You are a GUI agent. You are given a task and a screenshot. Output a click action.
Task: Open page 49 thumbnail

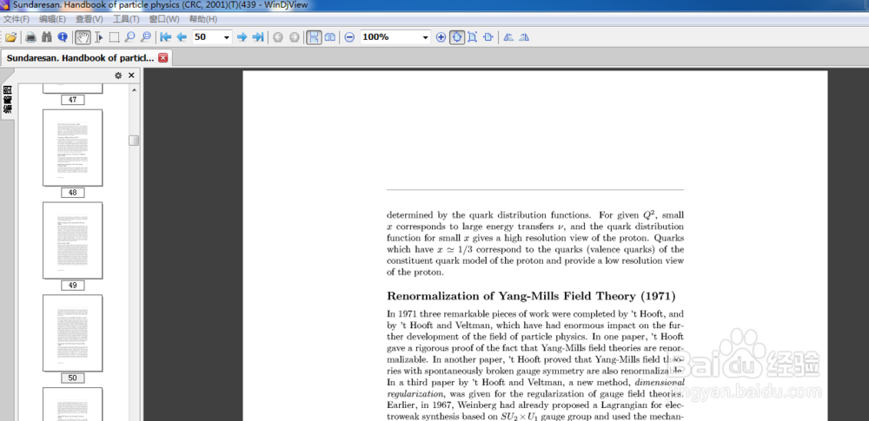click(73, 240)
